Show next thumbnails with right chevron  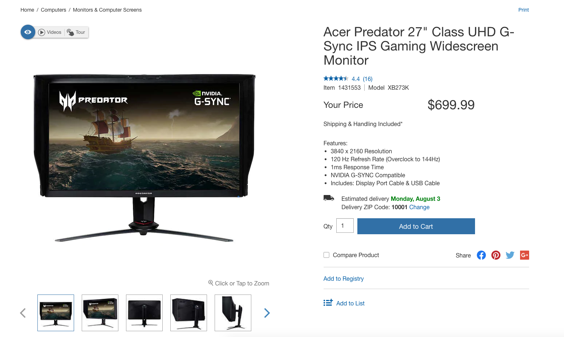tap(267, 313)
